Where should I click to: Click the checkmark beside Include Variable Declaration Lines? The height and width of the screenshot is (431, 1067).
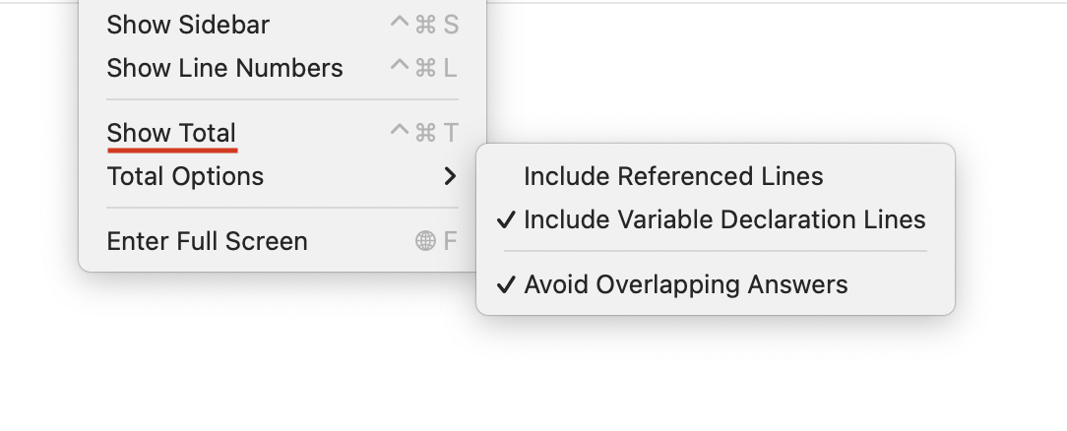point(506,219)
